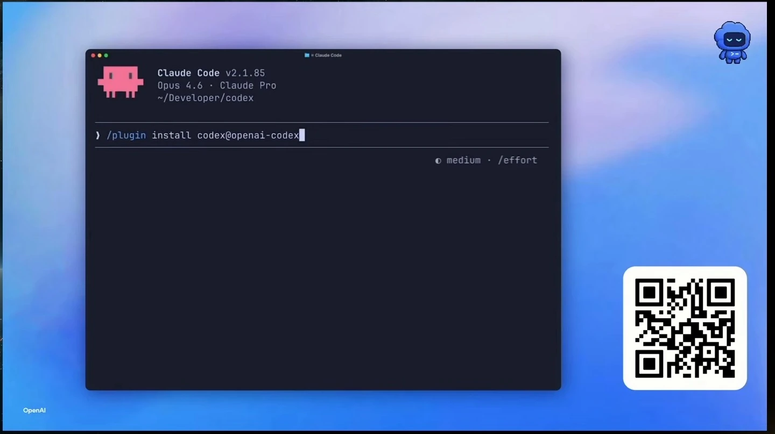775x434 pixels.
Task: Click the "Claude Code" window title text
Action: pyautogui.click(x=328, y=55)
